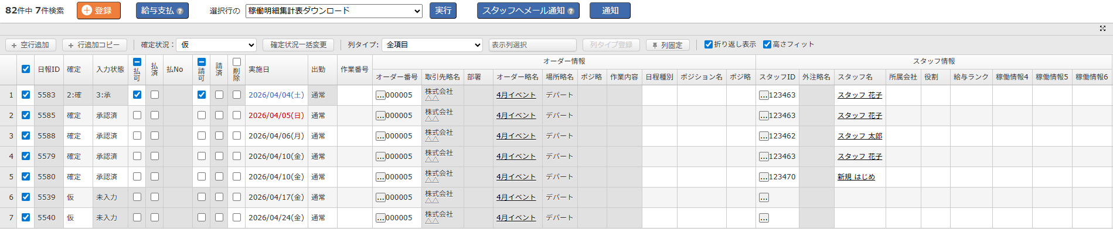Click 行追加コピー button
Viewport: 1113px width, 229px height.
(94, 45)
